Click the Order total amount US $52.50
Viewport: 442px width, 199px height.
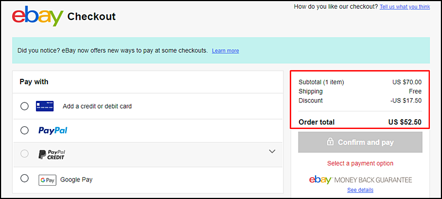tap(405, 122)
